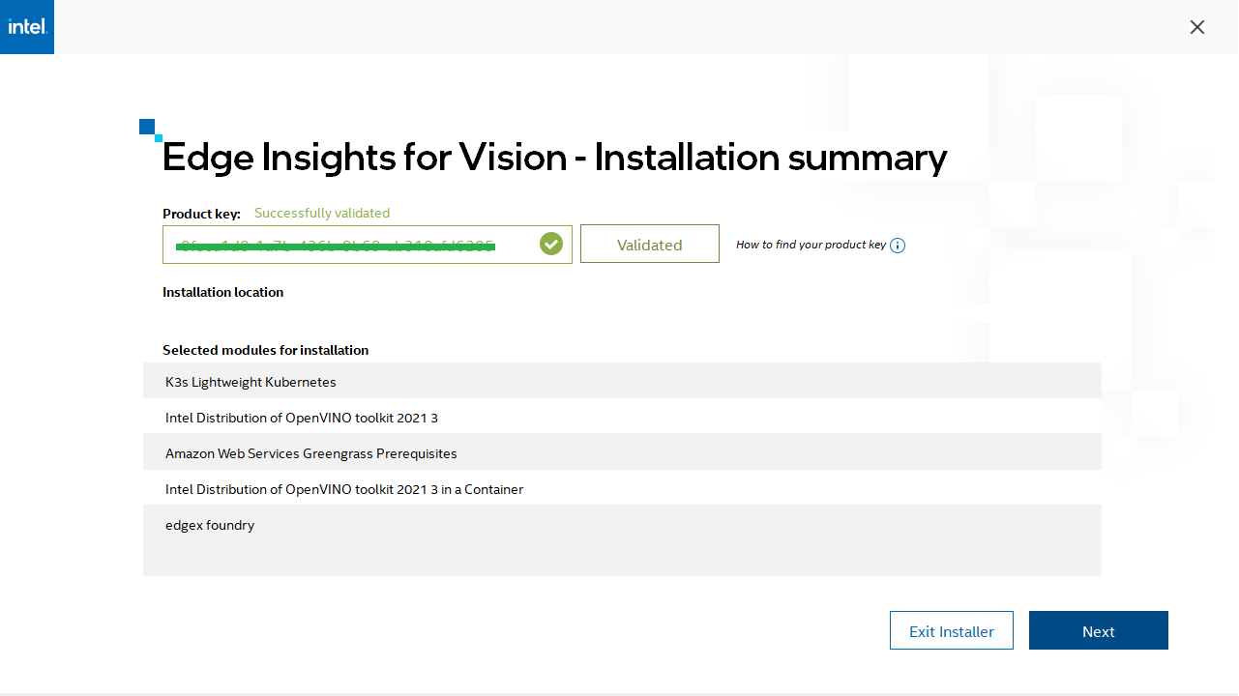Click the Selected modules for installation heading
1239x696 pixels.
(x=265, y=350)
